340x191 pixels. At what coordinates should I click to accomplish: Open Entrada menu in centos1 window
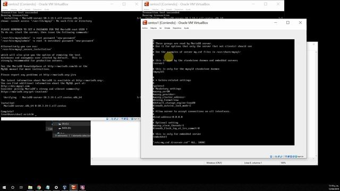tap(167, 28)
